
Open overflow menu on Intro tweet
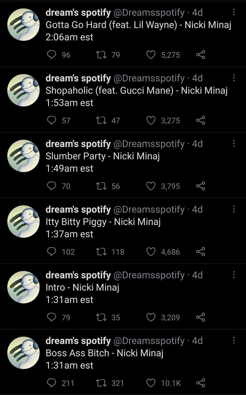[x=234, y=275]
